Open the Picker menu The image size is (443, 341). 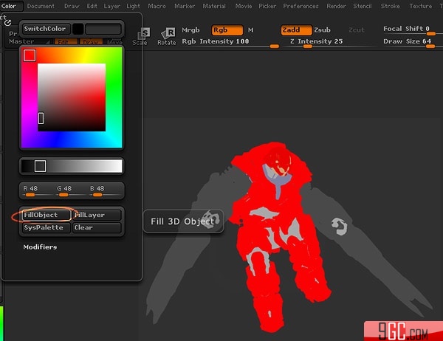click(267, 6)
